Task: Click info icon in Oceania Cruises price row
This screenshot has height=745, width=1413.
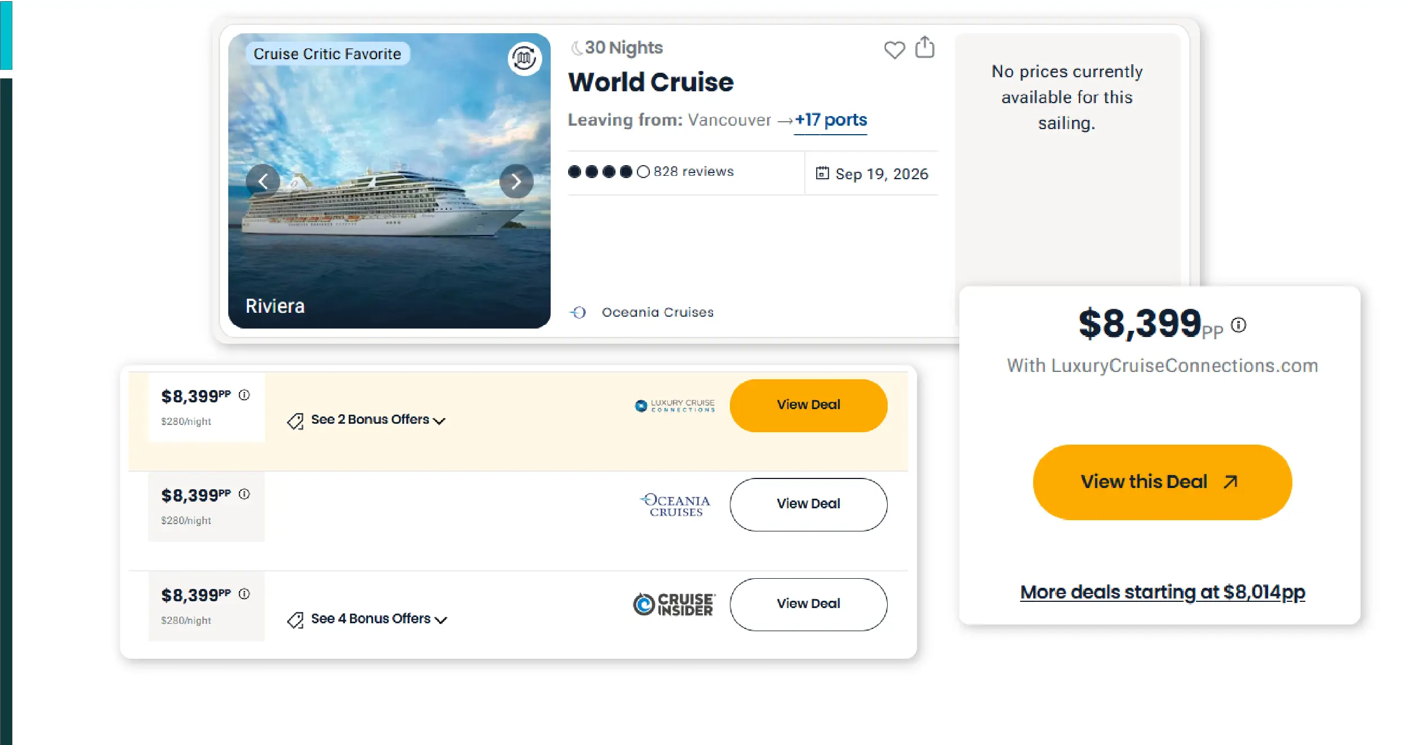Action: point(244,494)
